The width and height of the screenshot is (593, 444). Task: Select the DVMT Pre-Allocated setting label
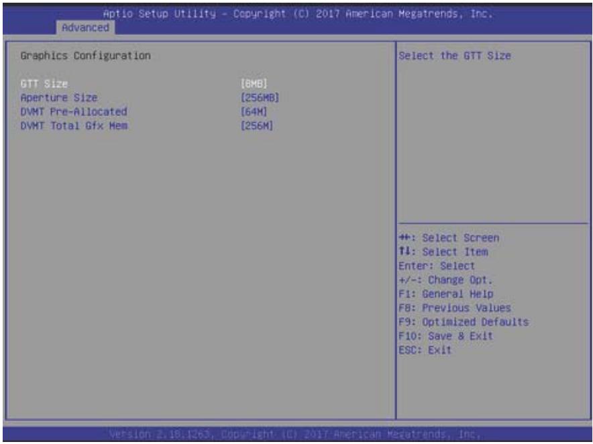click(74, 111)
